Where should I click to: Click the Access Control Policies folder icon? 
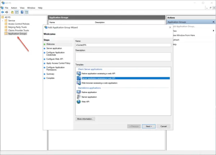6,24
